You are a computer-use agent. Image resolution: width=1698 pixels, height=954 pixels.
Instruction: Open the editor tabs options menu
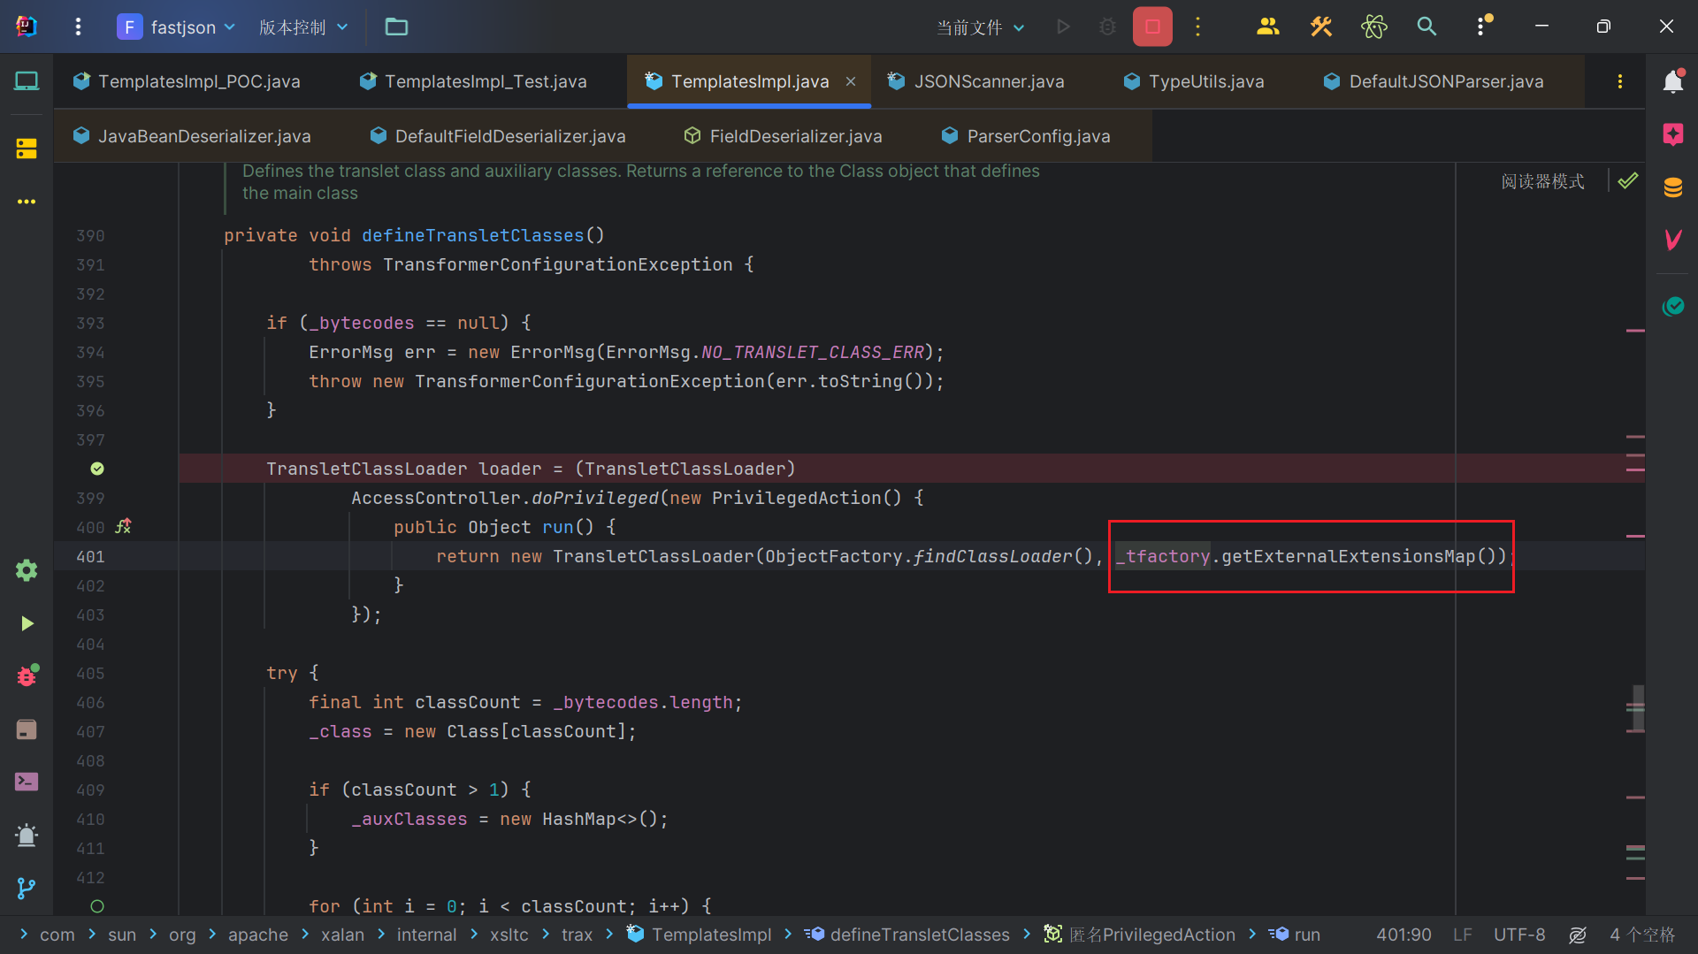click(1620, 81)
